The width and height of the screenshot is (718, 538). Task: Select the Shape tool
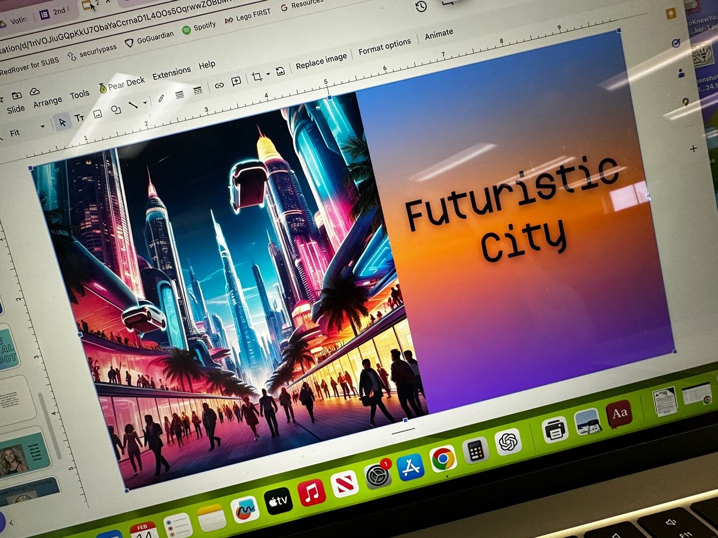click(x=115, y=111)
